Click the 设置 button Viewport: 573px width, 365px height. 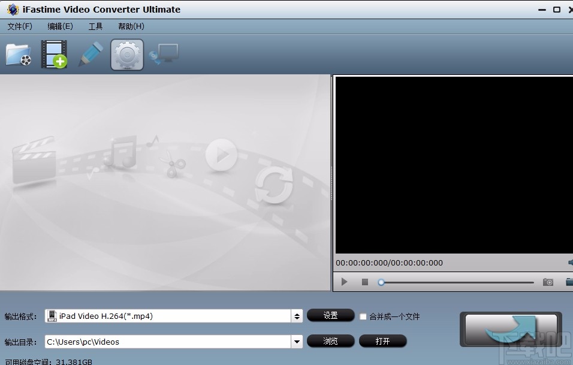click(330, 315)
